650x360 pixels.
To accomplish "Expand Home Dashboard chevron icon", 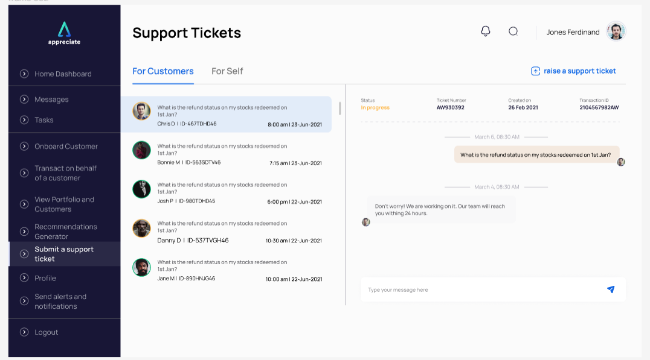I will coord(24,74).
